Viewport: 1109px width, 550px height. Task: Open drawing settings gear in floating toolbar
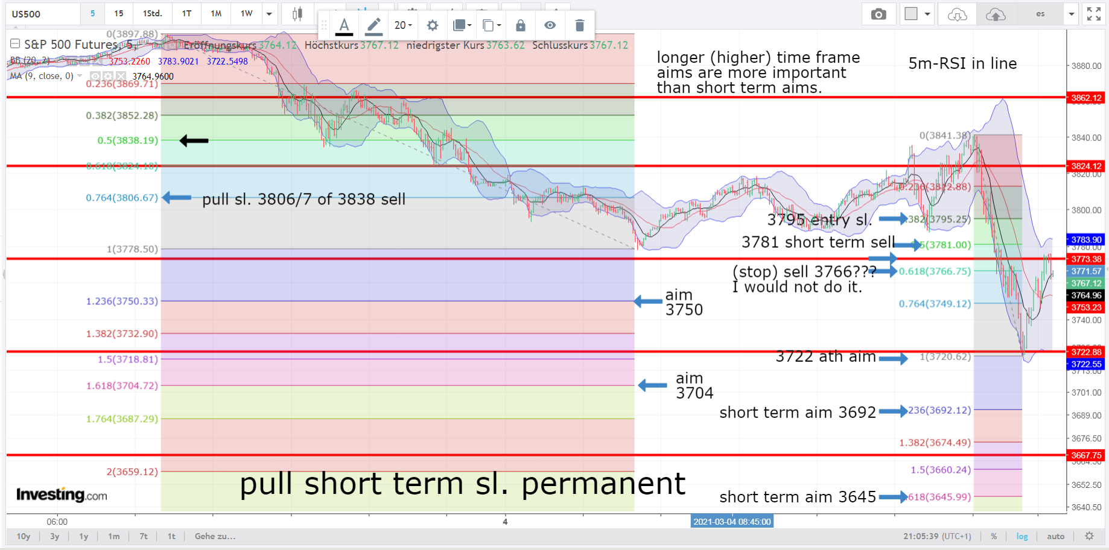(433, 25)
